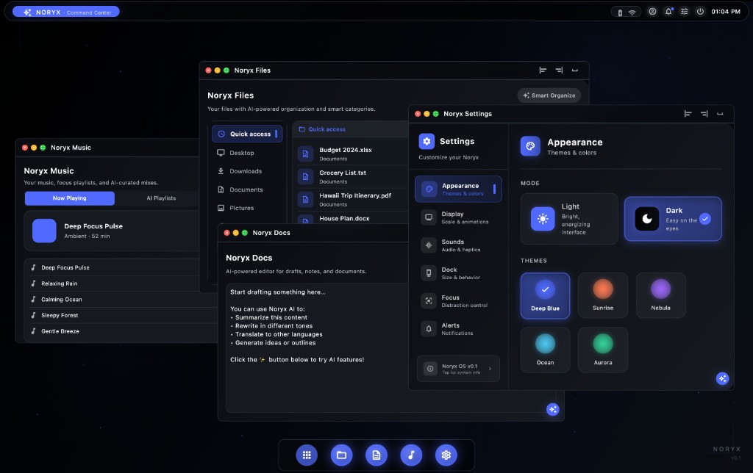Expand Quick access in Noryx Files sidebar
The height and width of the screenshot is (473, 753).
click(246, 134)
